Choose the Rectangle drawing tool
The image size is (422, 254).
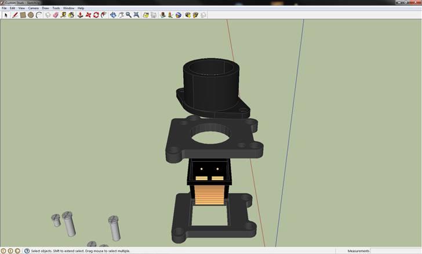(23, 15)
